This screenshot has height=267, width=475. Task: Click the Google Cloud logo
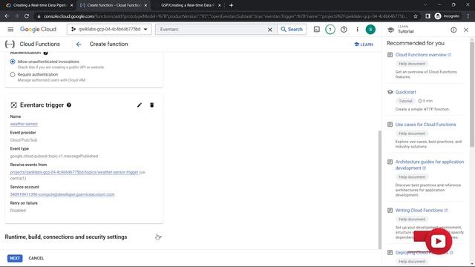[x=38, y=30]
